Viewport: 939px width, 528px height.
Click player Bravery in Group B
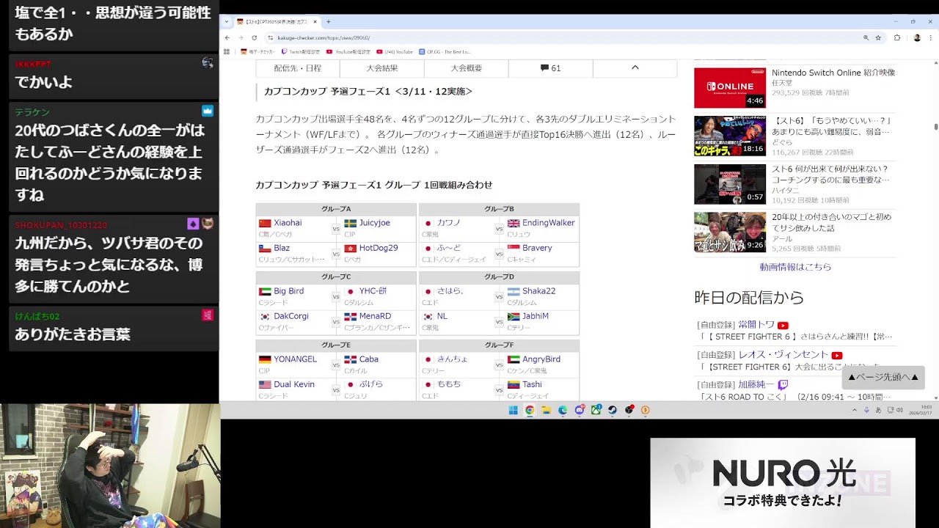pos(537,248)
